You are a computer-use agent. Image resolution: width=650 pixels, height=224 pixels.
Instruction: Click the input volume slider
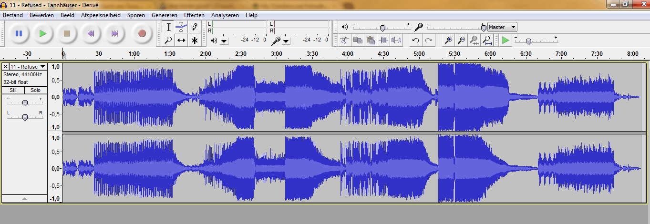456,28
